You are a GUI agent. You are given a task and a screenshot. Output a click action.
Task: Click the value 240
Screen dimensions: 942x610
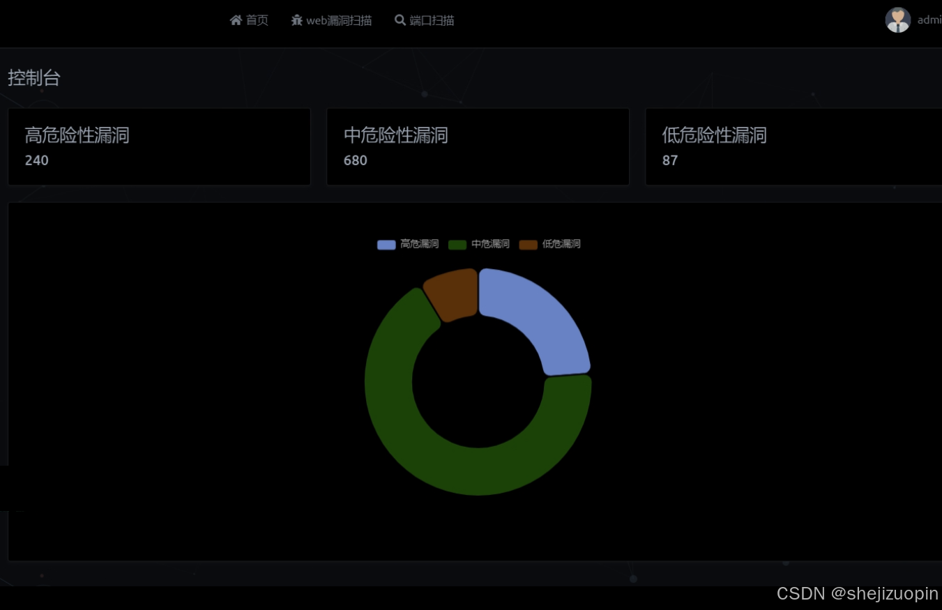[x=37, y=160]
